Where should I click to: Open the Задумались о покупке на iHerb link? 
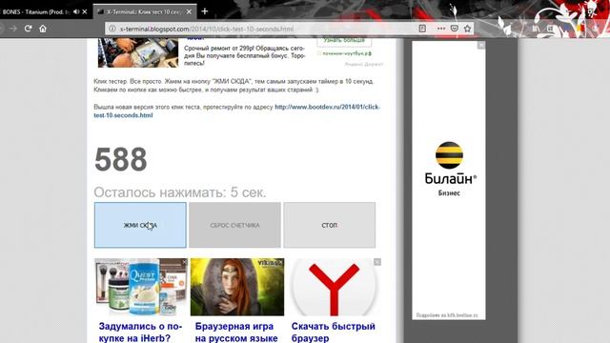(140, 333)
